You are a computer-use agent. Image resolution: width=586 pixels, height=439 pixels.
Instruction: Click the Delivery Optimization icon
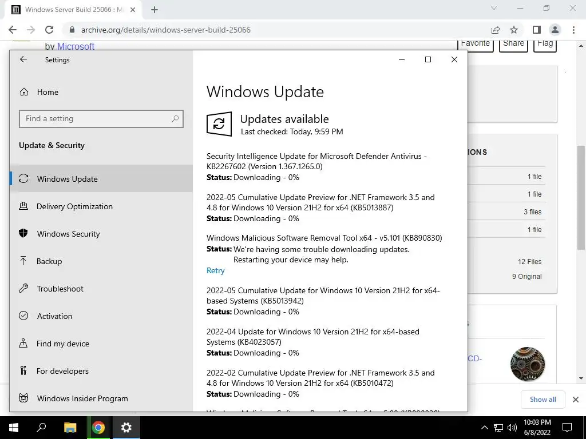click(x=23, y=206)
